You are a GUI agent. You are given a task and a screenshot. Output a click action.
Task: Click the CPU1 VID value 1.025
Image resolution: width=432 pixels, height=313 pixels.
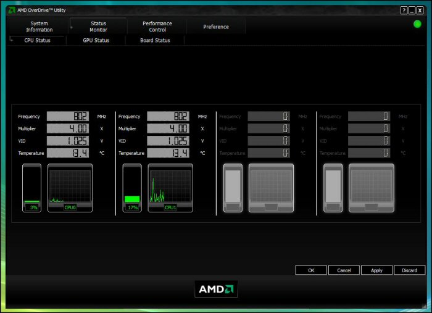click(x=168, y=141)
